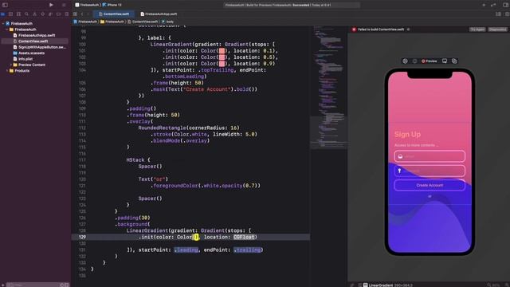
Task: Open Assets.xcassets catalog
Action: click(x=29, y=53)
